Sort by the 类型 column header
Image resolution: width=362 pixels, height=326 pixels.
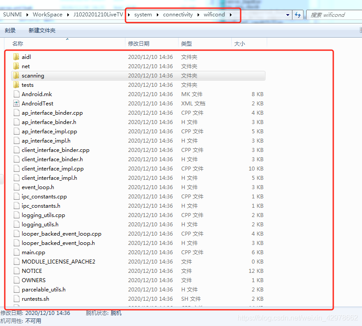tap(205, 43)
